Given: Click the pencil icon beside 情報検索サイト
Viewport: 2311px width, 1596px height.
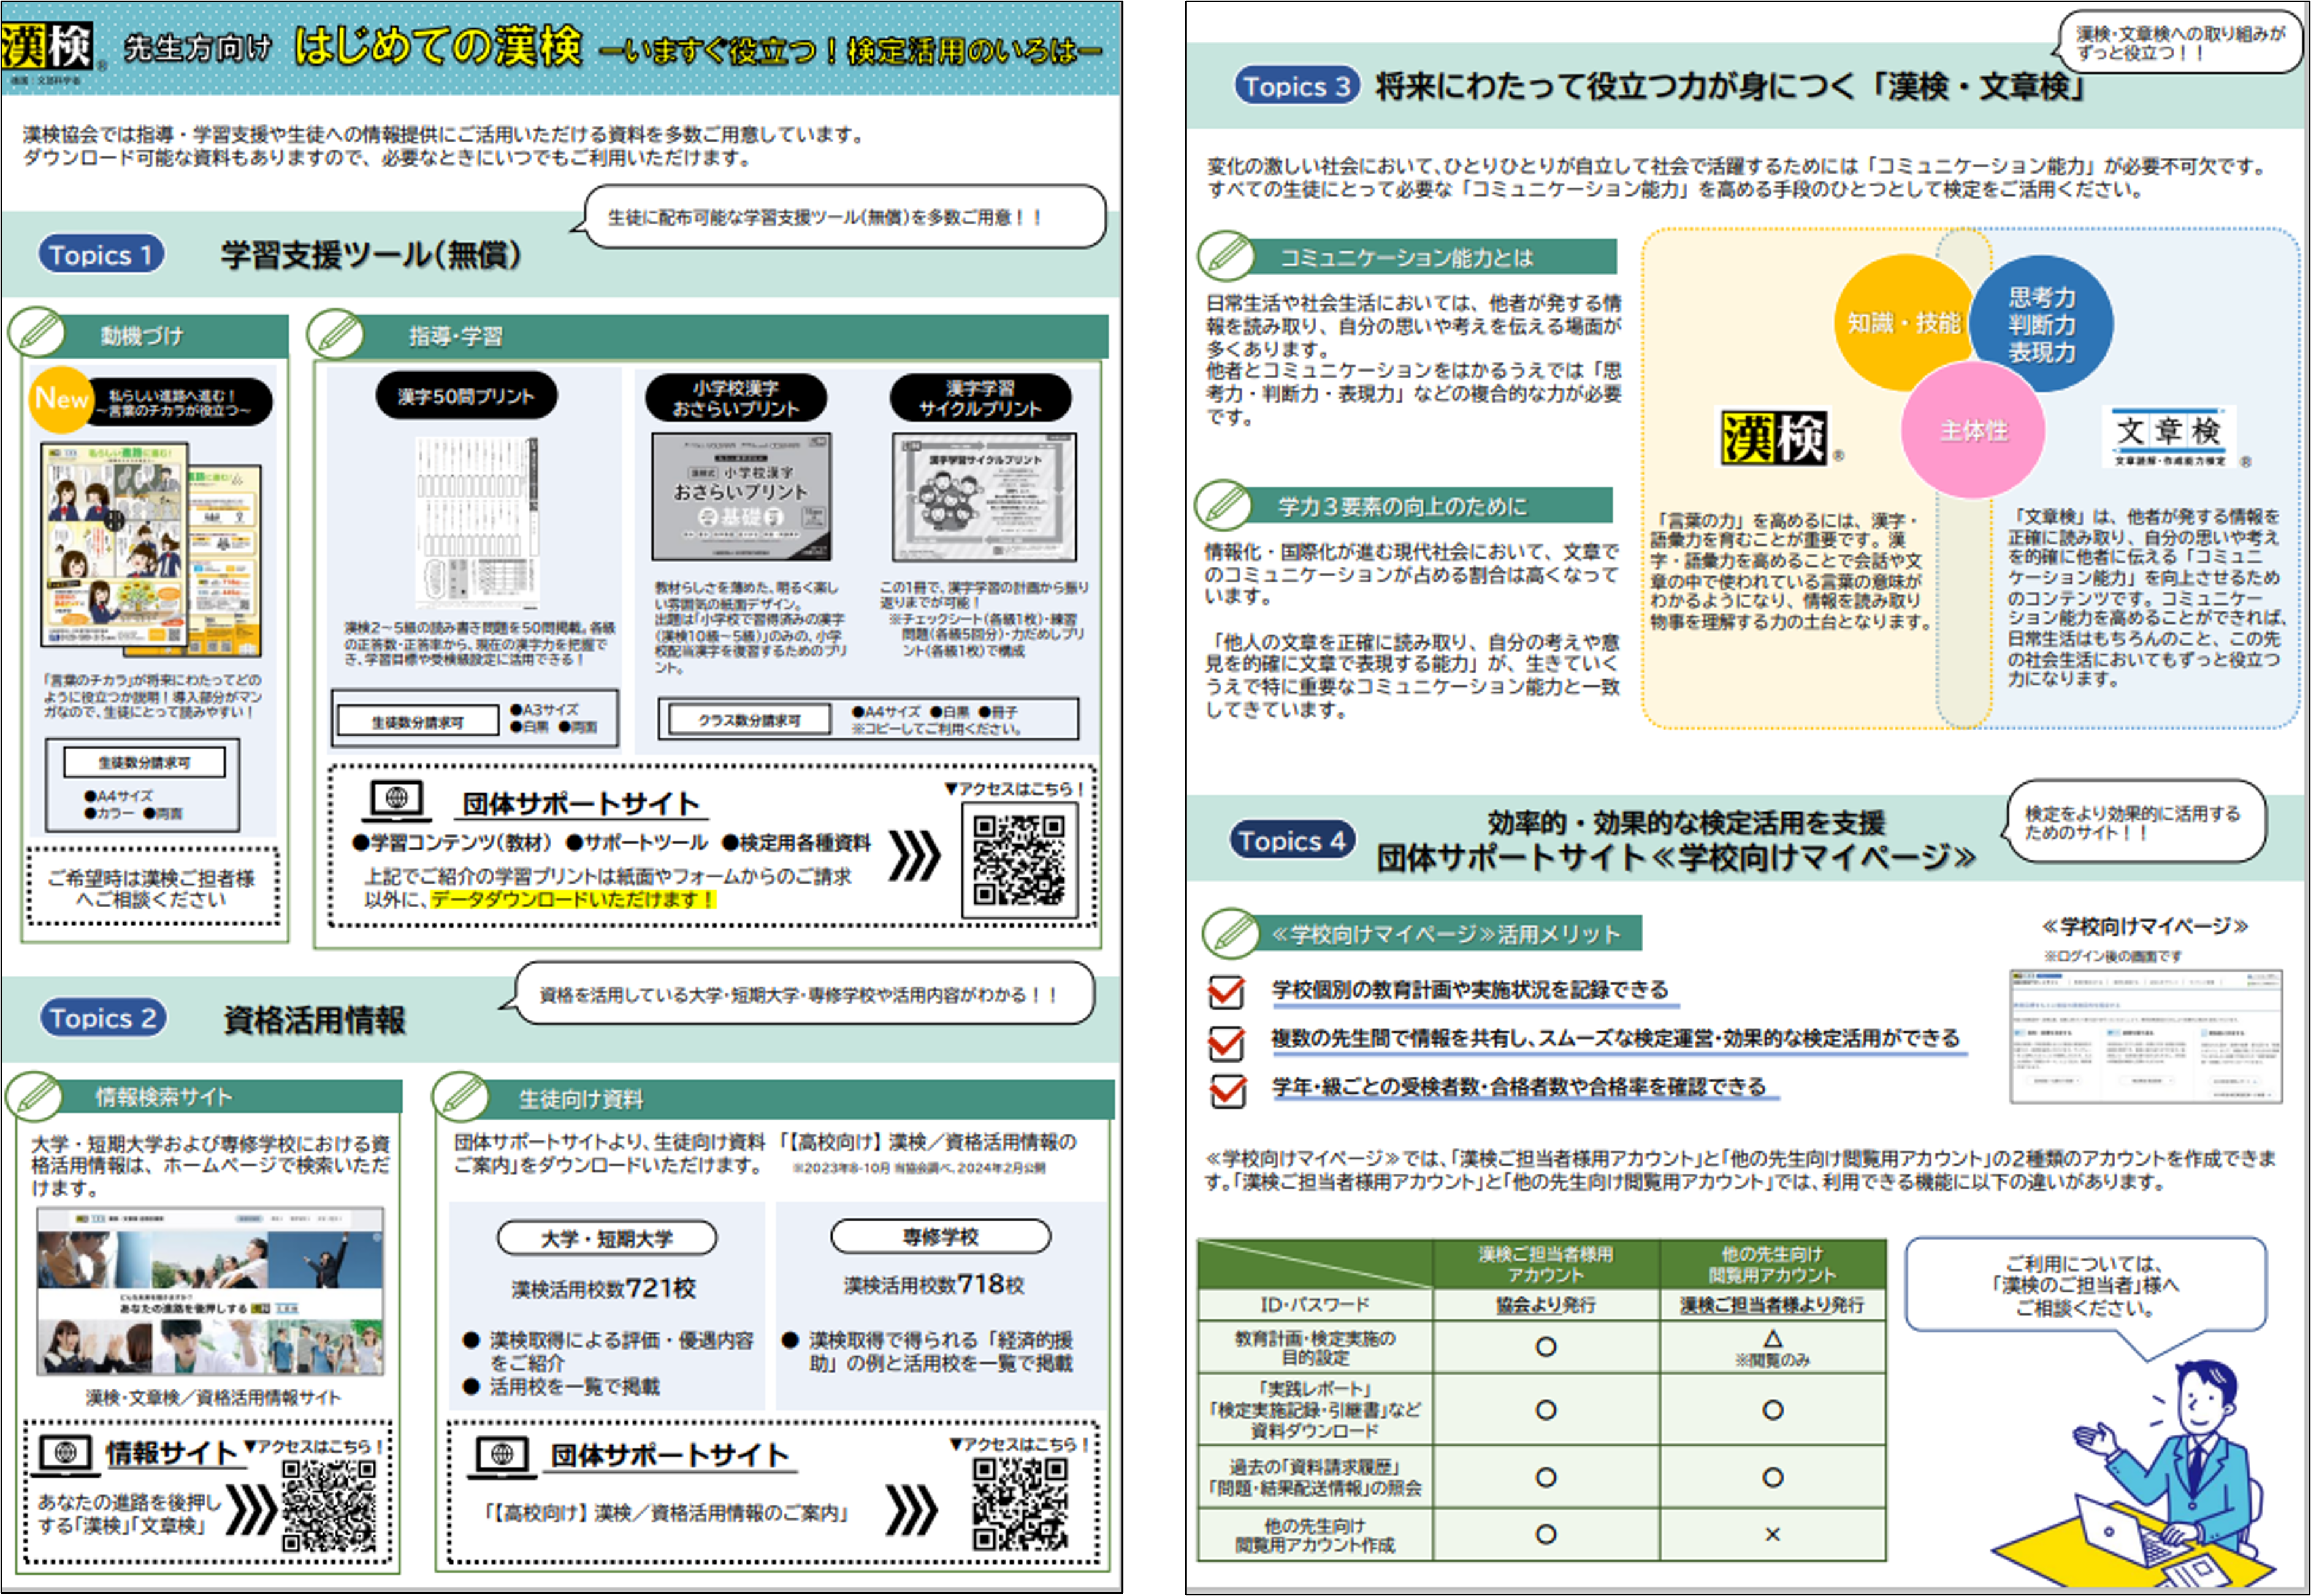Looking at the screenshot, I should [33, 1096].
